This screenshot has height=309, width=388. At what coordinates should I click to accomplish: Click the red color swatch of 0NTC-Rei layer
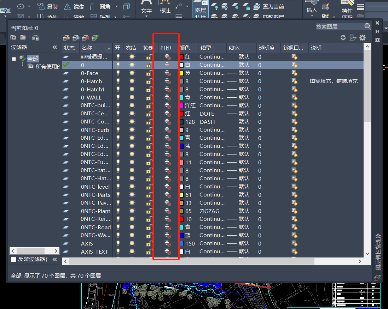pos(181,219)
